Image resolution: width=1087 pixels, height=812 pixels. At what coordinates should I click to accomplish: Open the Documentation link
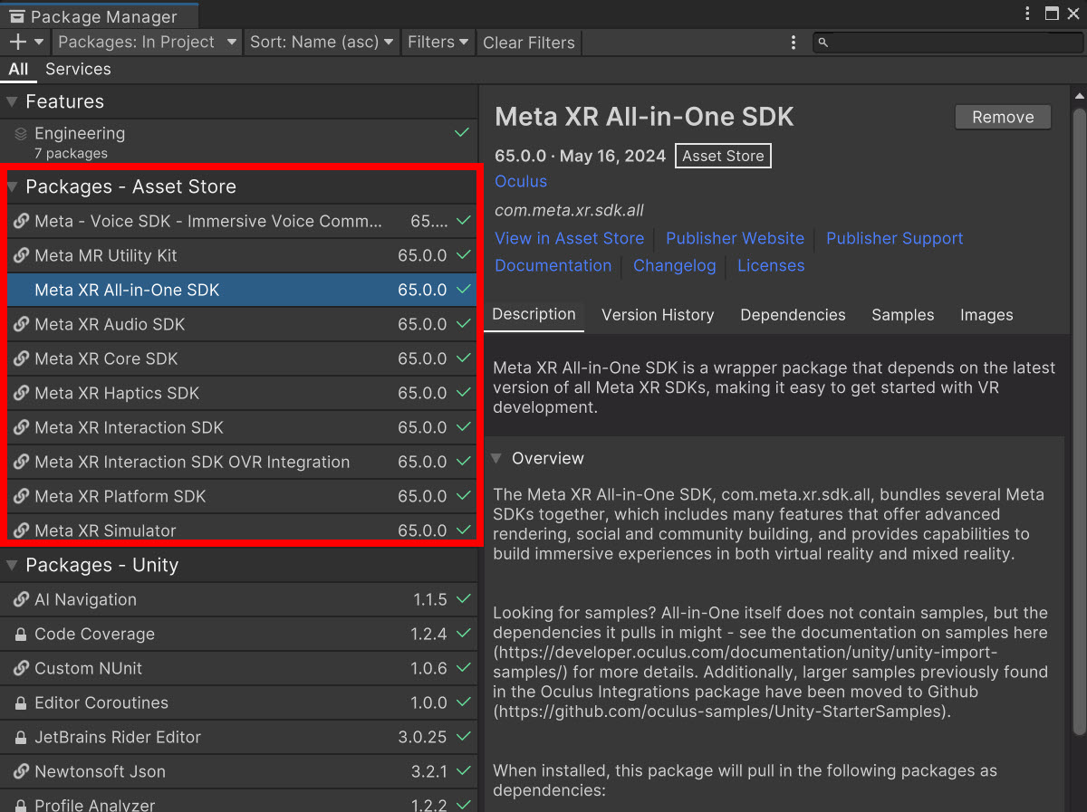click(x=553, y=265)
